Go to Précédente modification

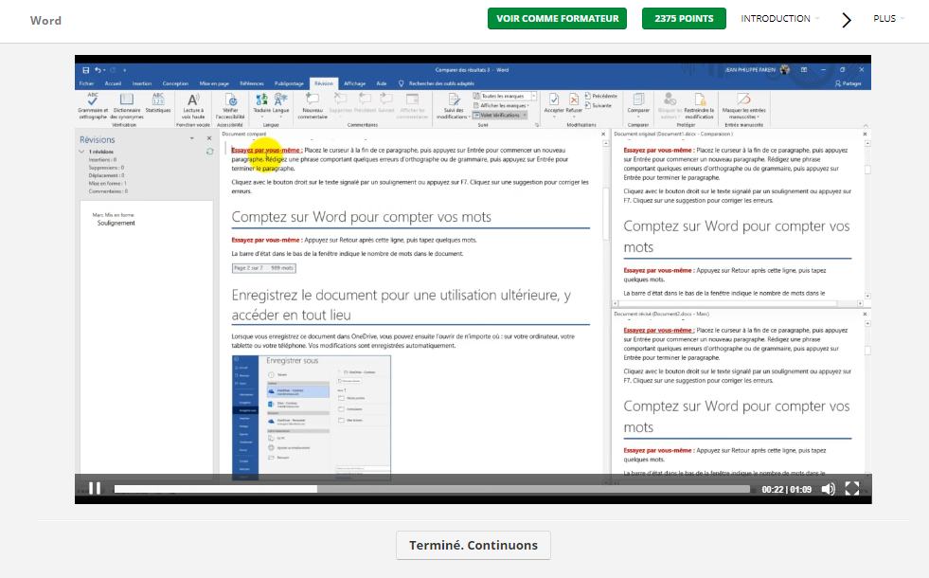600,96
